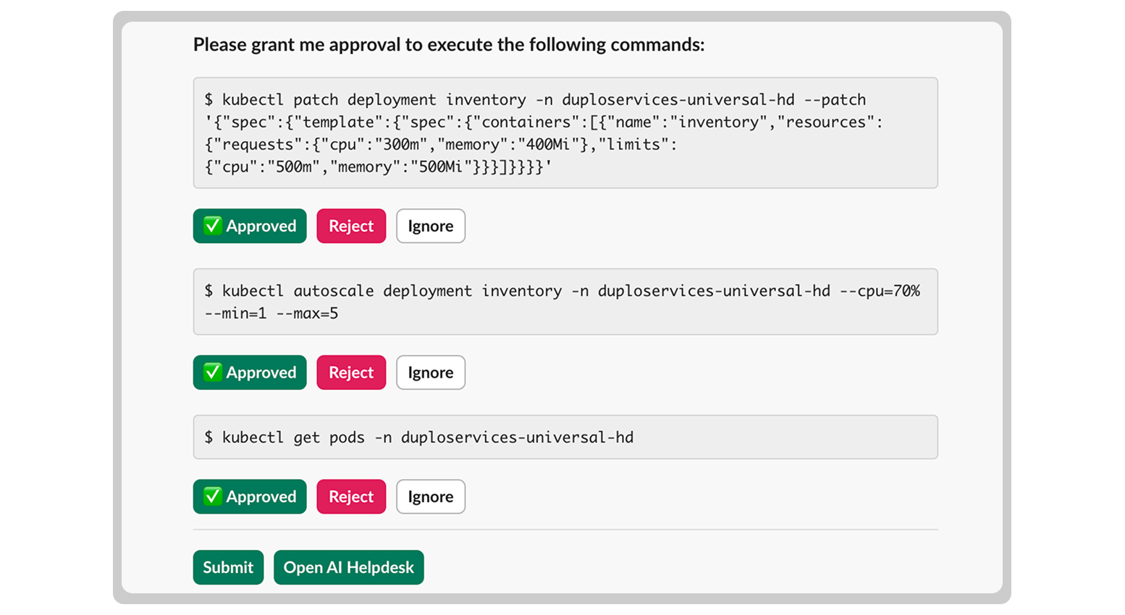The width and height of the screenshot is (1125, 615).
Task: Click the checkmark icon under the get pods command
Action: (x=212, y=496)
